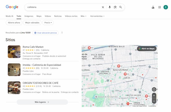Image resolution: width=171 pixels, height=112 pixels.
Task: Switch to the Imágenes tab
Action: (x=29, y=16)
